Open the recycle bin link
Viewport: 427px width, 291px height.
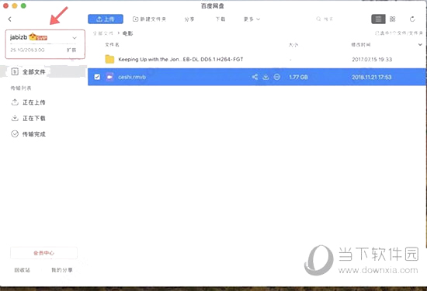(x=23, y=270)
